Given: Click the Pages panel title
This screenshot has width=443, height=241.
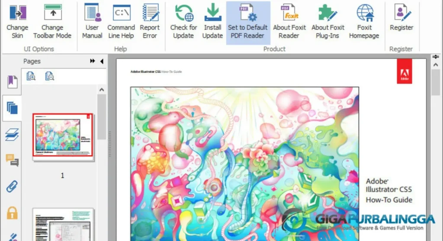Looking at the screenshot, I should [32, 61].
